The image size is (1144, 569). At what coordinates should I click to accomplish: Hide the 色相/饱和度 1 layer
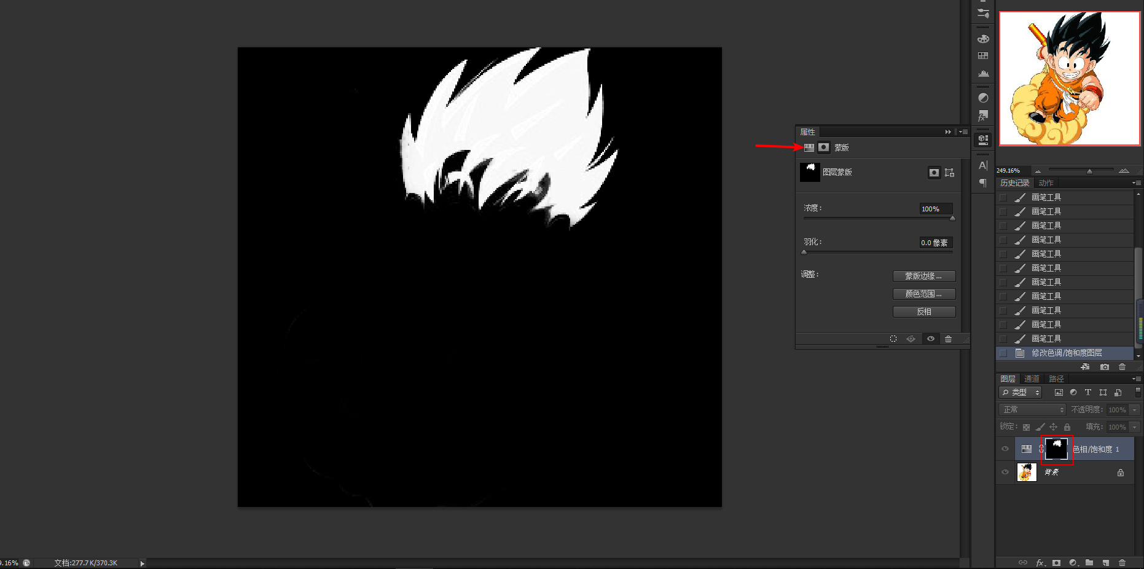(x=1005, y=449)
